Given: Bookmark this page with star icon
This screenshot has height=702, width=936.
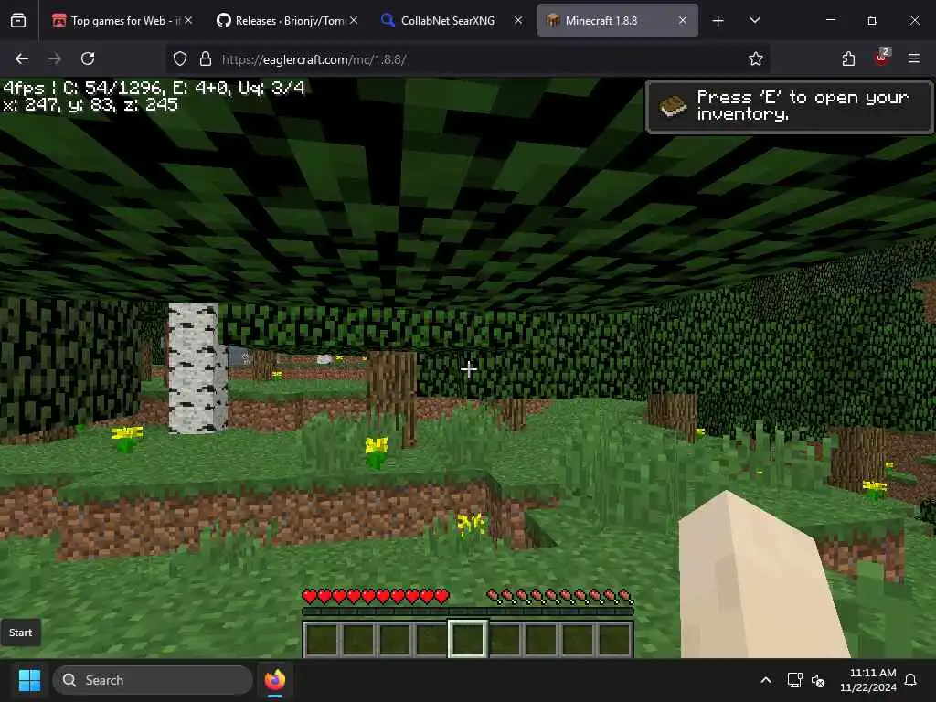Looking at the screenshot, I should pos(756,58).
